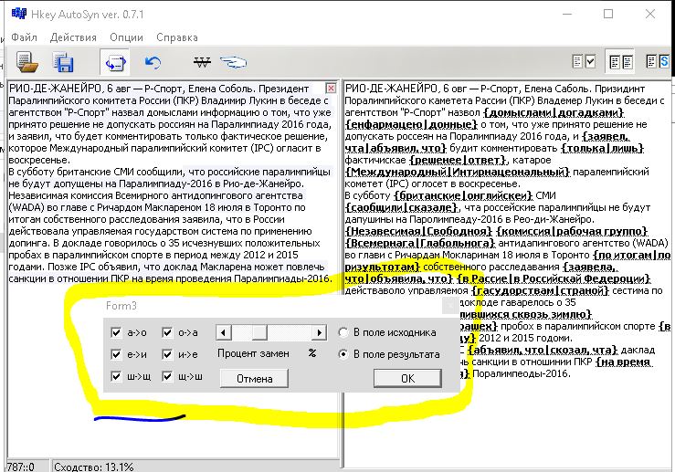Click the strikethrough W toolbar icon
The width and height of the screenshot is (675, 472).
pos(203,62)
